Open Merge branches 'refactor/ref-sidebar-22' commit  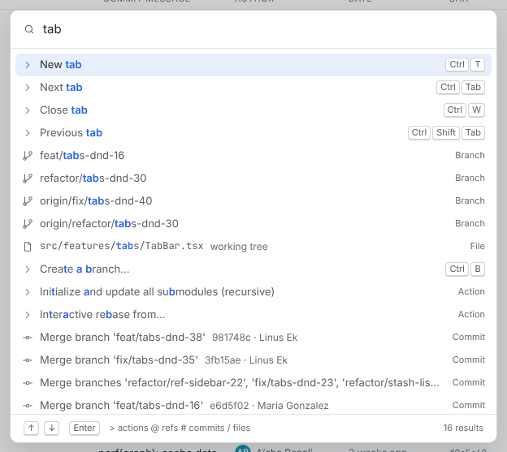253,383
